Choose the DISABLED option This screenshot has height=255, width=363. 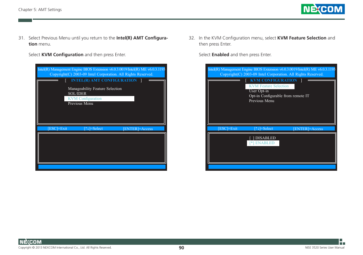[263, 138]
